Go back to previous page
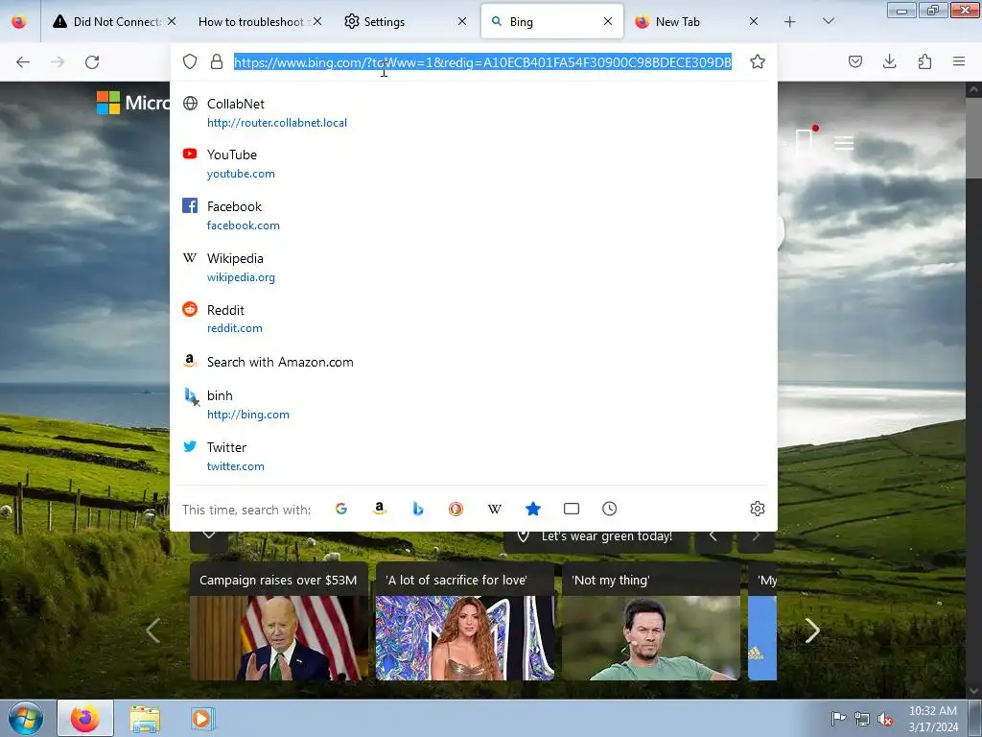The width and height of the screenshot is (982, 737). (23, 61)
